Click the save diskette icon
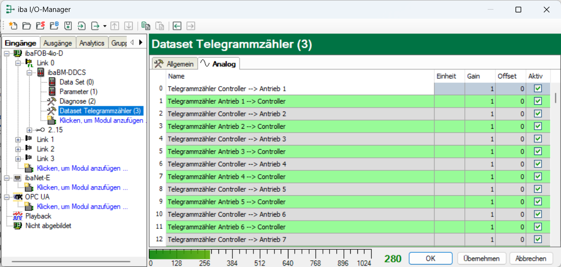The width and height of the screenshot is (561, 267). [69, 26]
